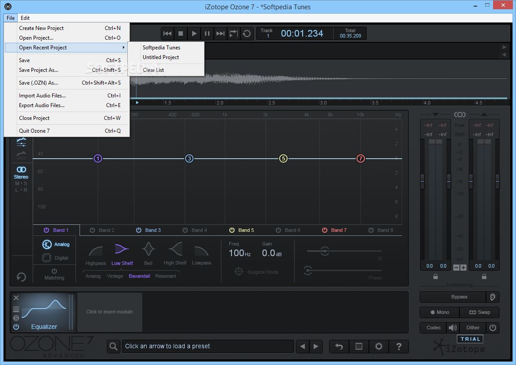516x365 pixels.
Task: Click the Mono button
Action: tap(440, 312)
